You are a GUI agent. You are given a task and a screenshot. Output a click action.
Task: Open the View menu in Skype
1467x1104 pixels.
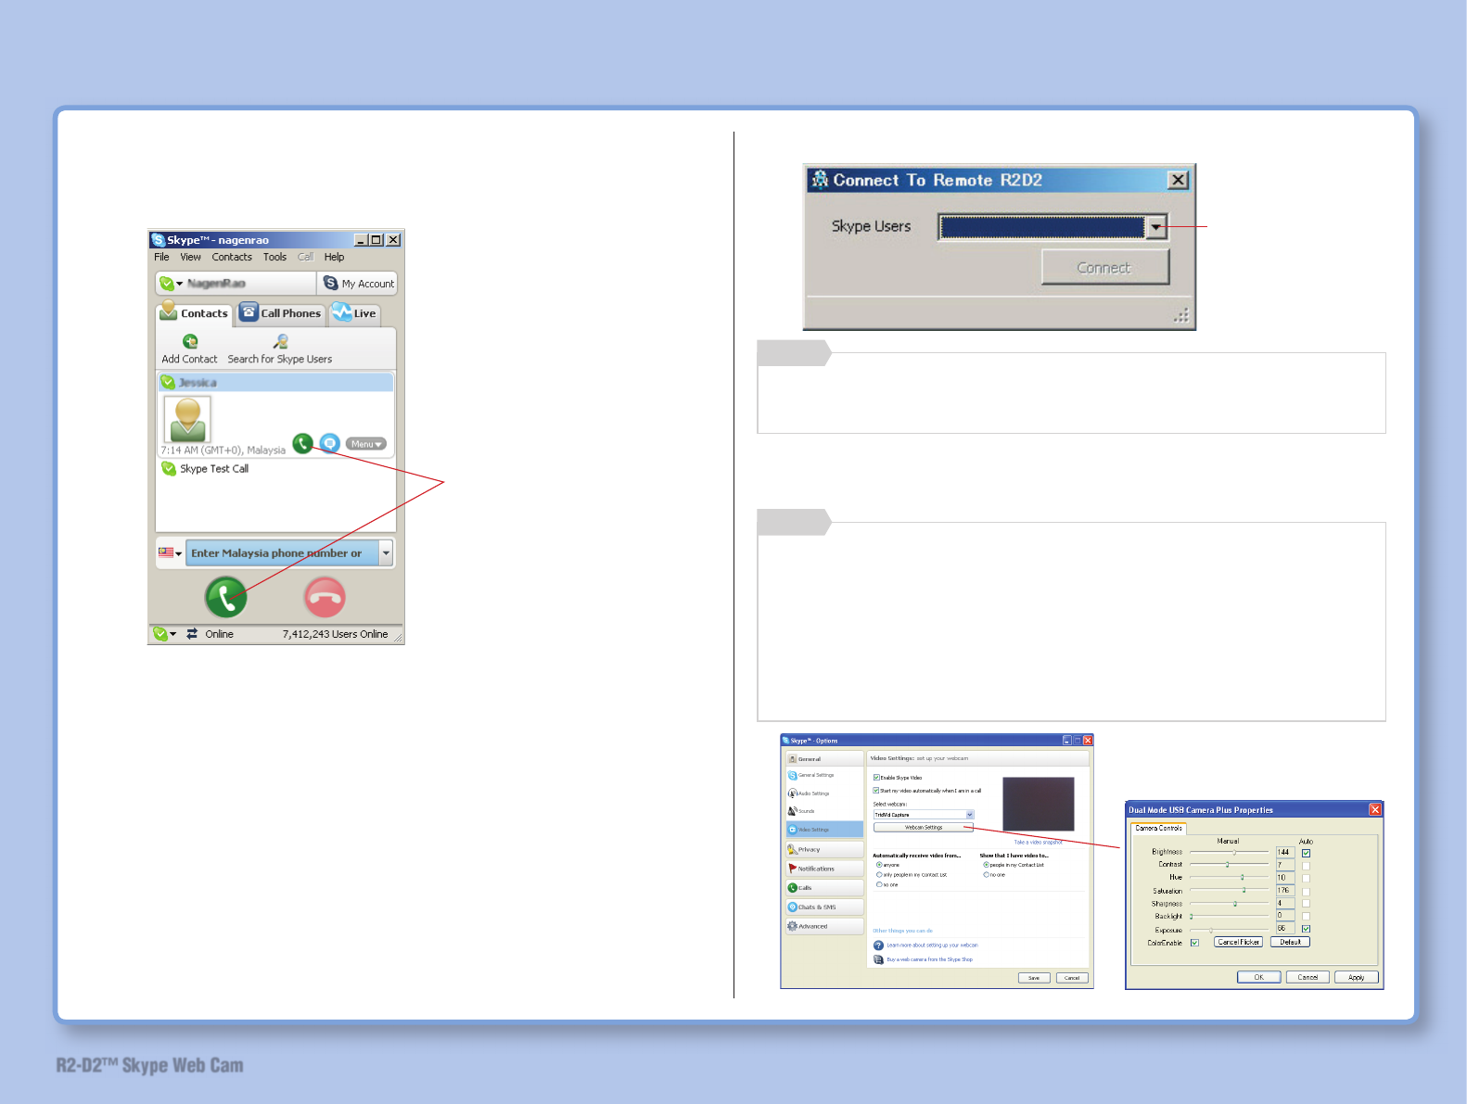click(x=191, y=257)
